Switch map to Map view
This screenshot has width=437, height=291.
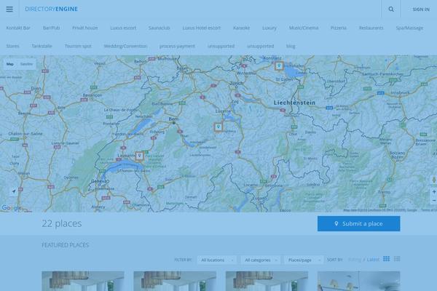click(x=10, y=64)
